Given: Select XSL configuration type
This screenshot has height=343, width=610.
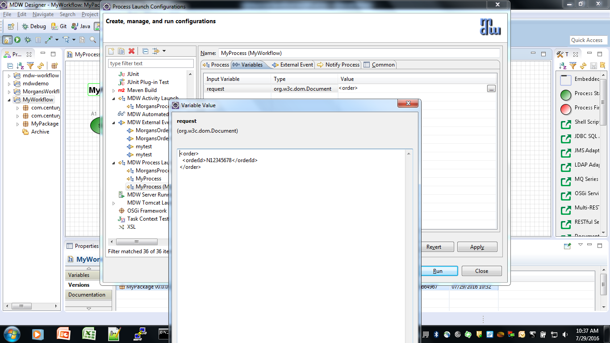Looking at the screenshot, I should click(131, 227).
